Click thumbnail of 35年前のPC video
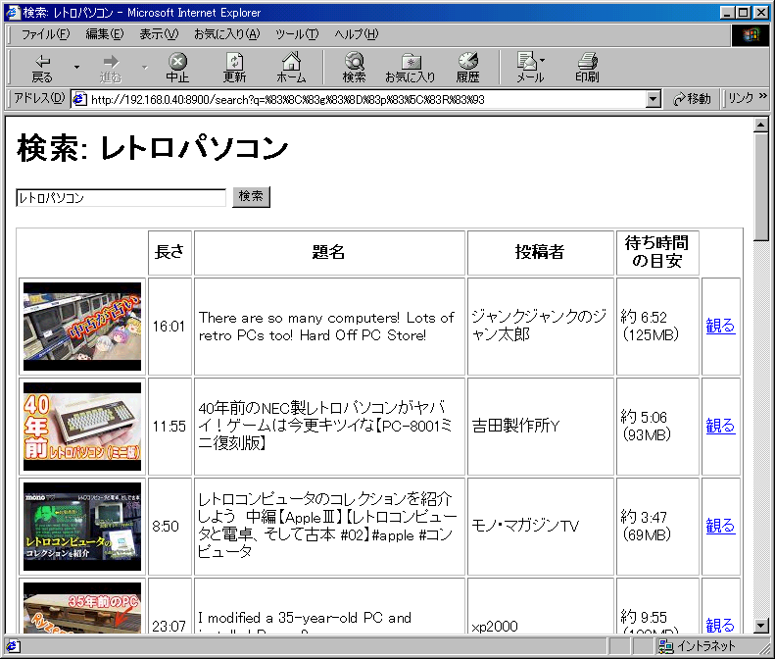The image size is (775, 659). [x=82, y=608]
